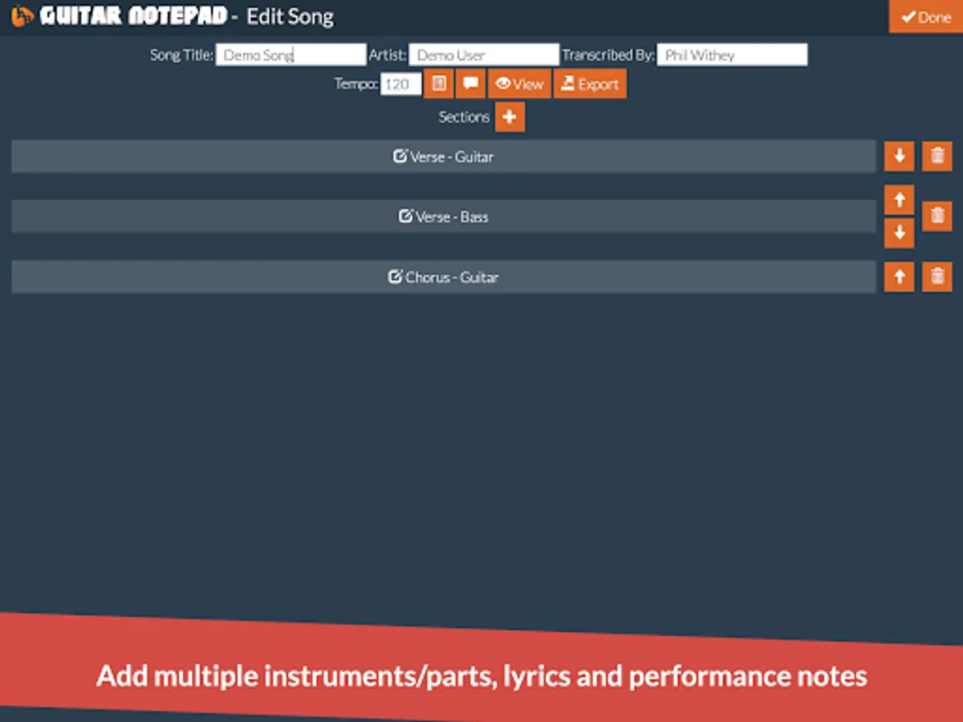Screen dimensions: 963x722
Task: Click into the Artist text field
Action: point(483,55)
